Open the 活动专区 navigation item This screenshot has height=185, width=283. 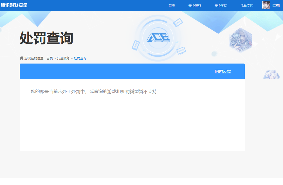[247, 6]
